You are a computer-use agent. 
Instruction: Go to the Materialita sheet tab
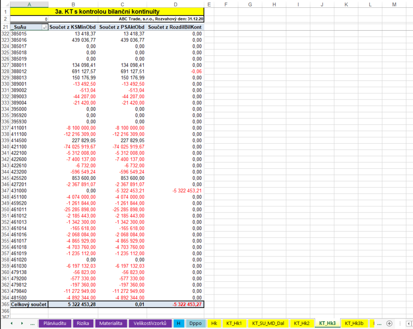[111, 323]
